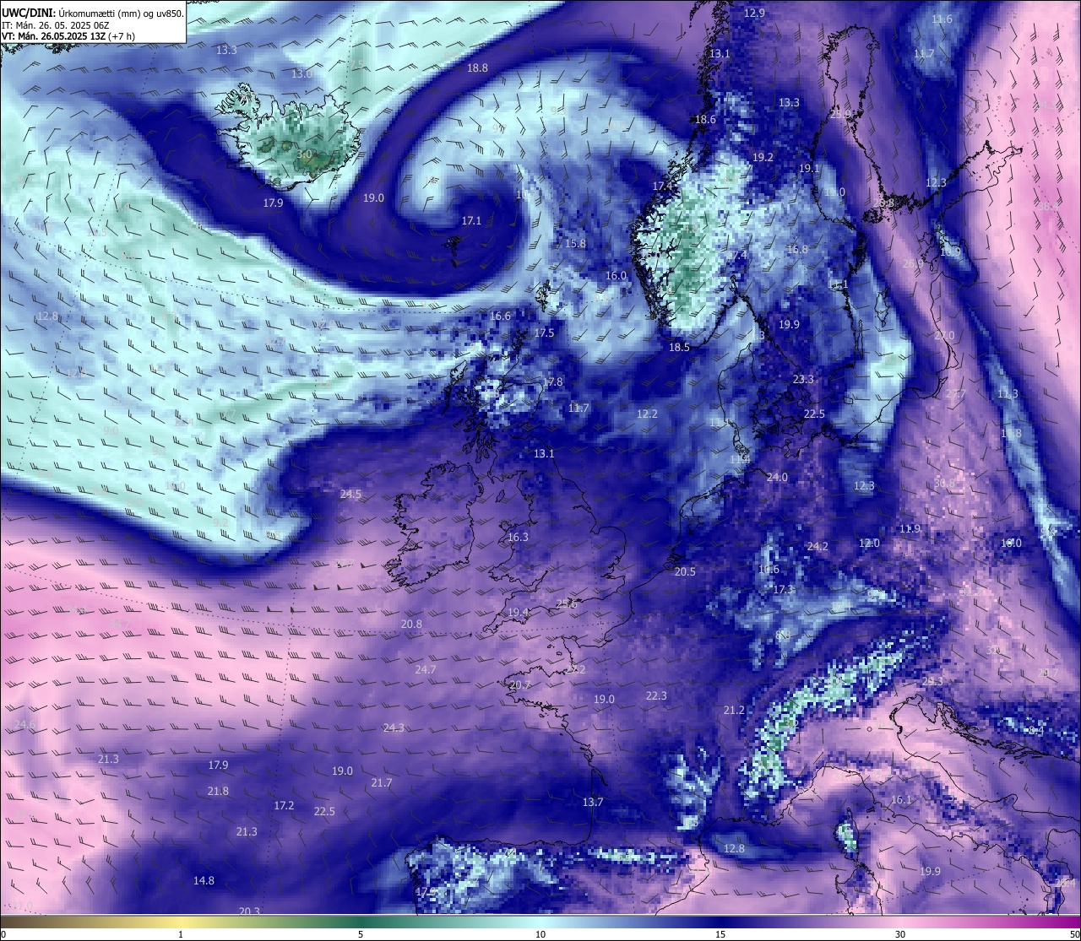Click the 15.8 map value
This screenshot has width=1081, height=941.
pyautogui.click(x=575, y=244)
